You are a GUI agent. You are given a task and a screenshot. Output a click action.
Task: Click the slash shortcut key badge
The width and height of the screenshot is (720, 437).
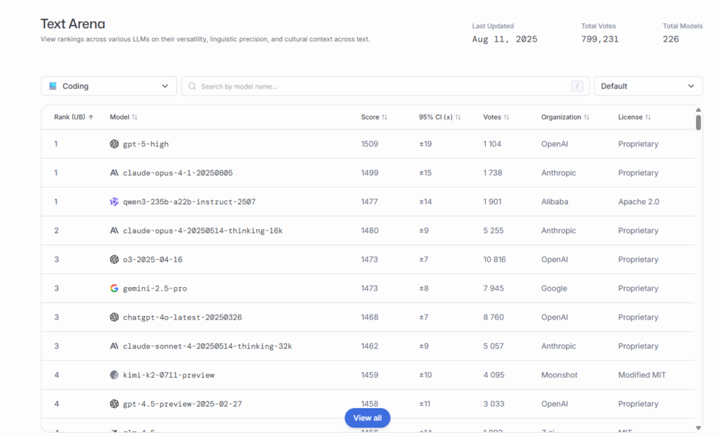(577, 86)
